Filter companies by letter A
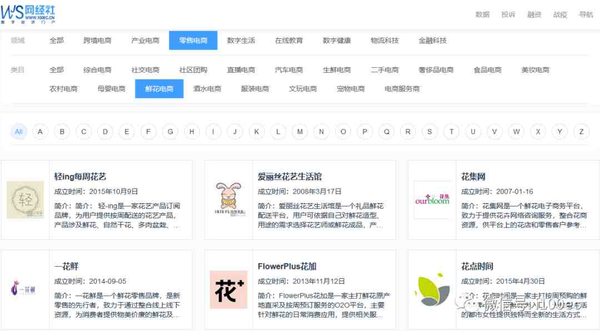The width and height of the screenshot is (600, 331). tap(40, 132)
